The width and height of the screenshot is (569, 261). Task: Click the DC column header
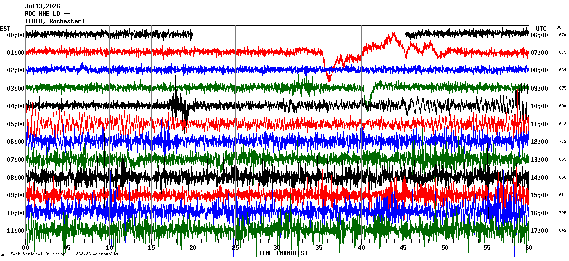(x=559, y=27)
